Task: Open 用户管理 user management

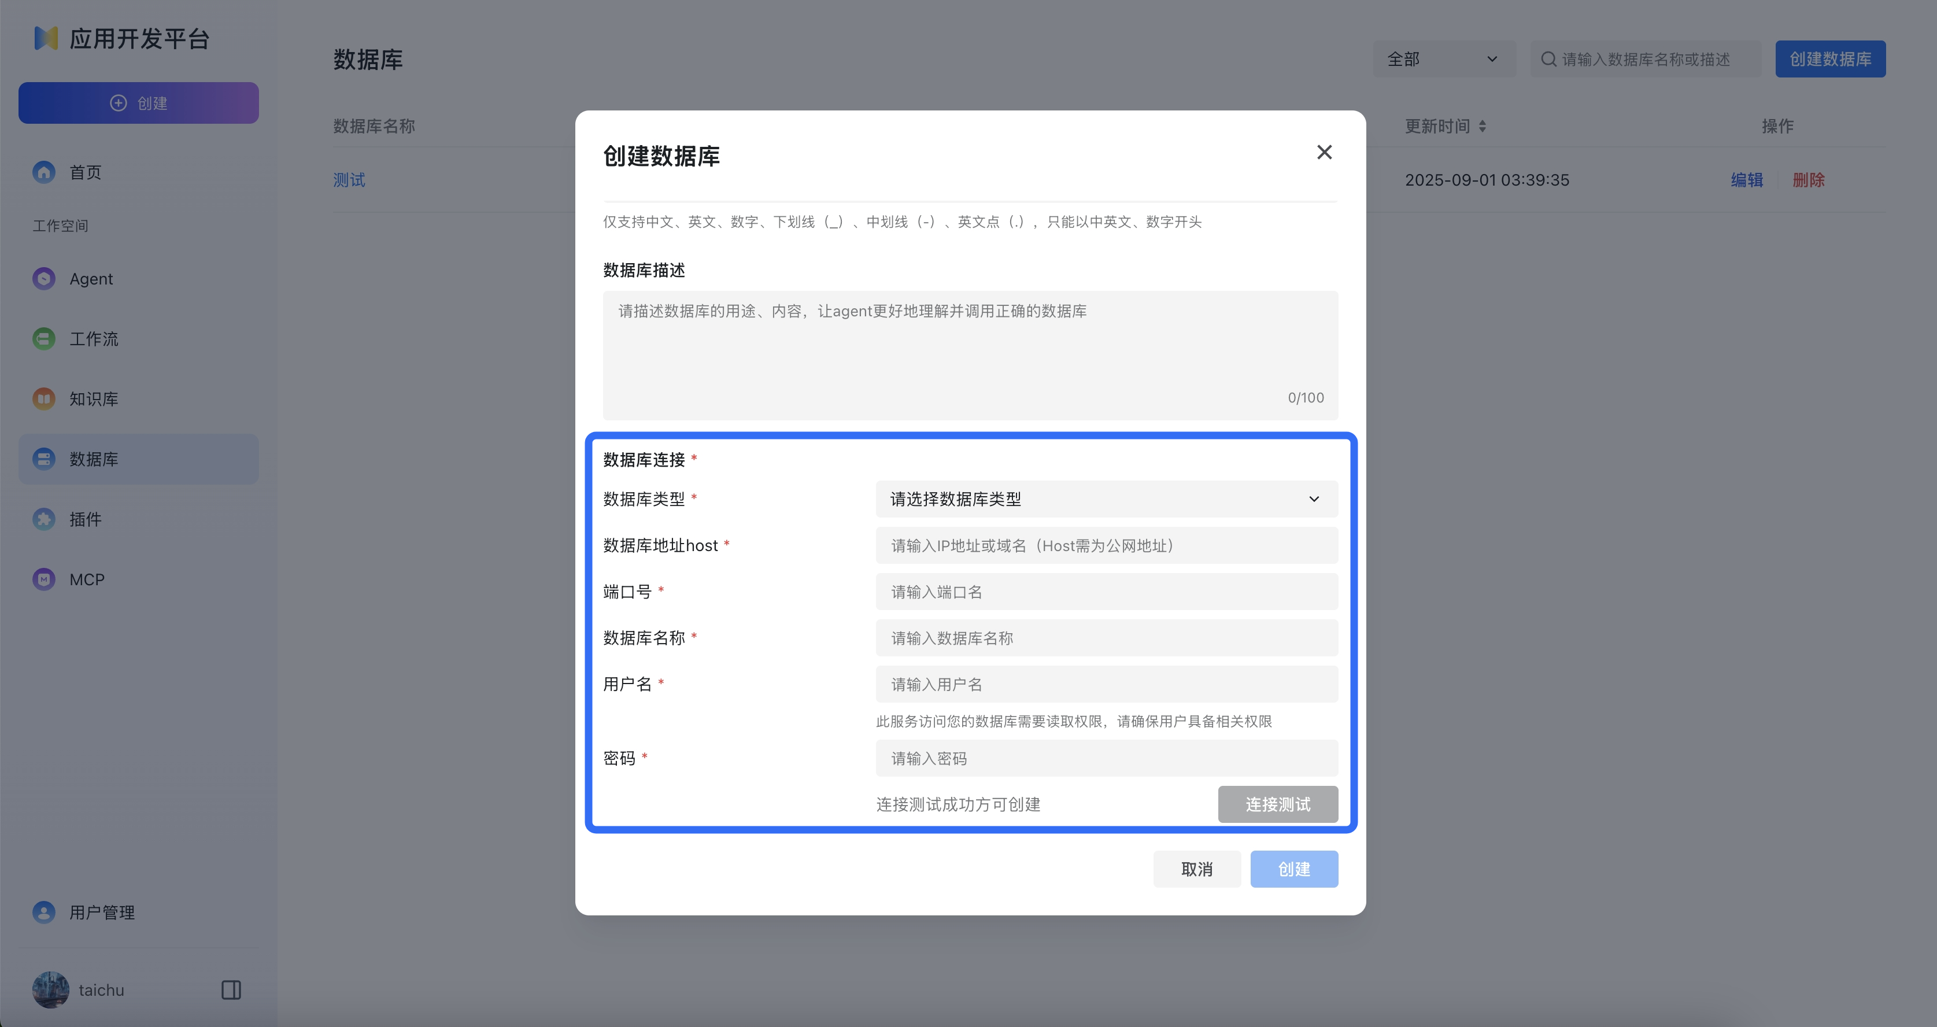Action: click(x=102, y=912)
